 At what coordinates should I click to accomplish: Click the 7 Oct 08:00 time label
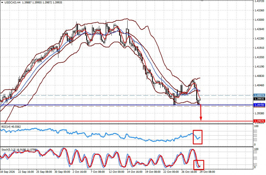click(98, 172)
